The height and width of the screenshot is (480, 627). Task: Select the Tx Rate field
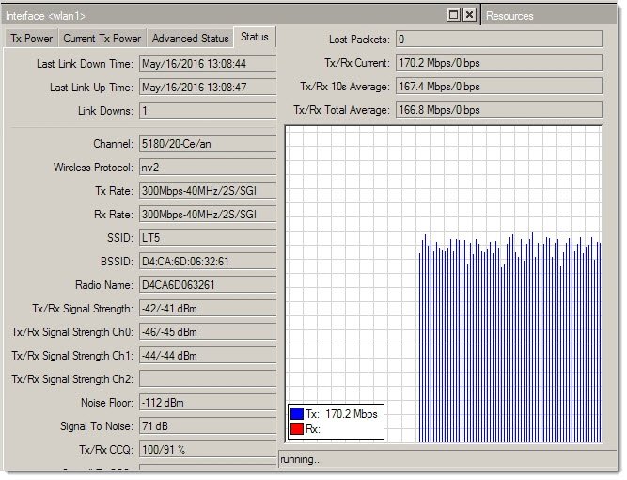(208, 191)
